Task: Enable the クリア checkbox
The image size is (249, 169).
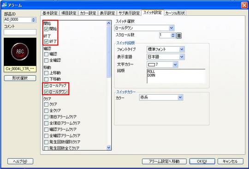Action: 46,104
